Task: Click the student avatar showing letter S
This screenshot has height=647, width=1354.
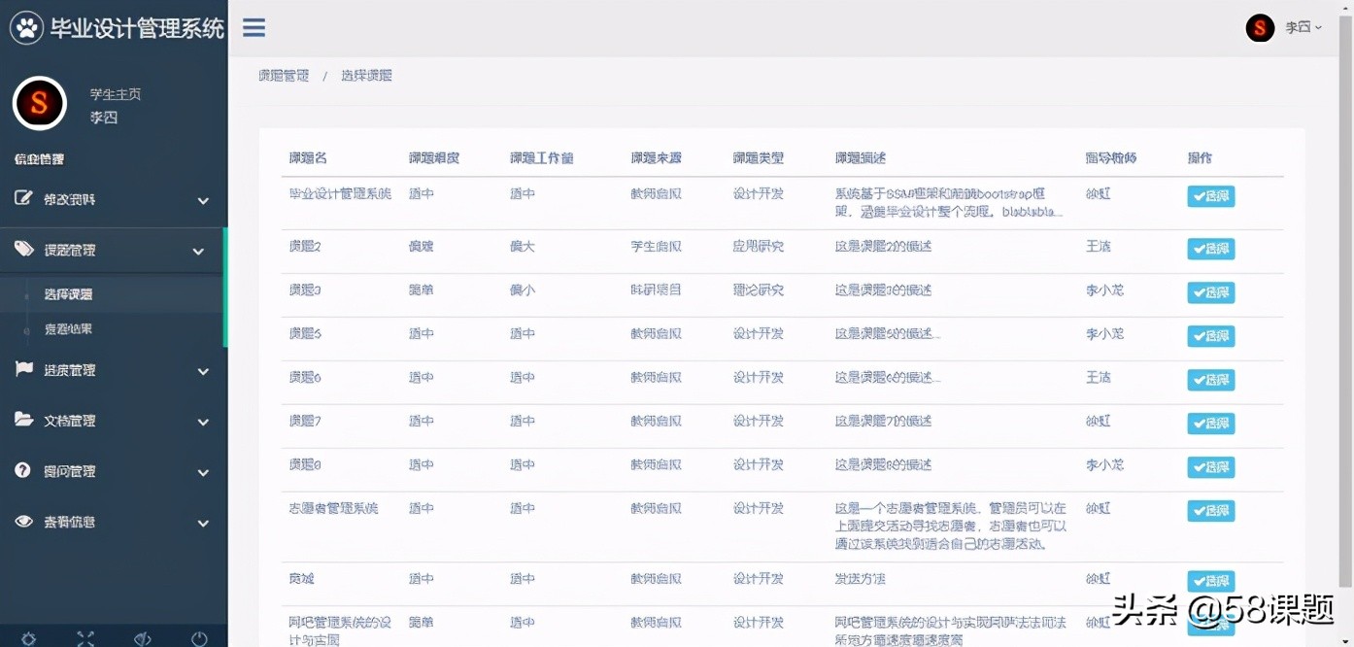Action: [x=39, y=103]
